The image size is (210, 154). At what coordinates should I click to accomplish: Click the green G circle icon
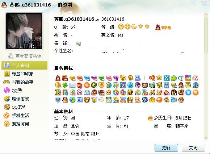click(x=109, y=85)
